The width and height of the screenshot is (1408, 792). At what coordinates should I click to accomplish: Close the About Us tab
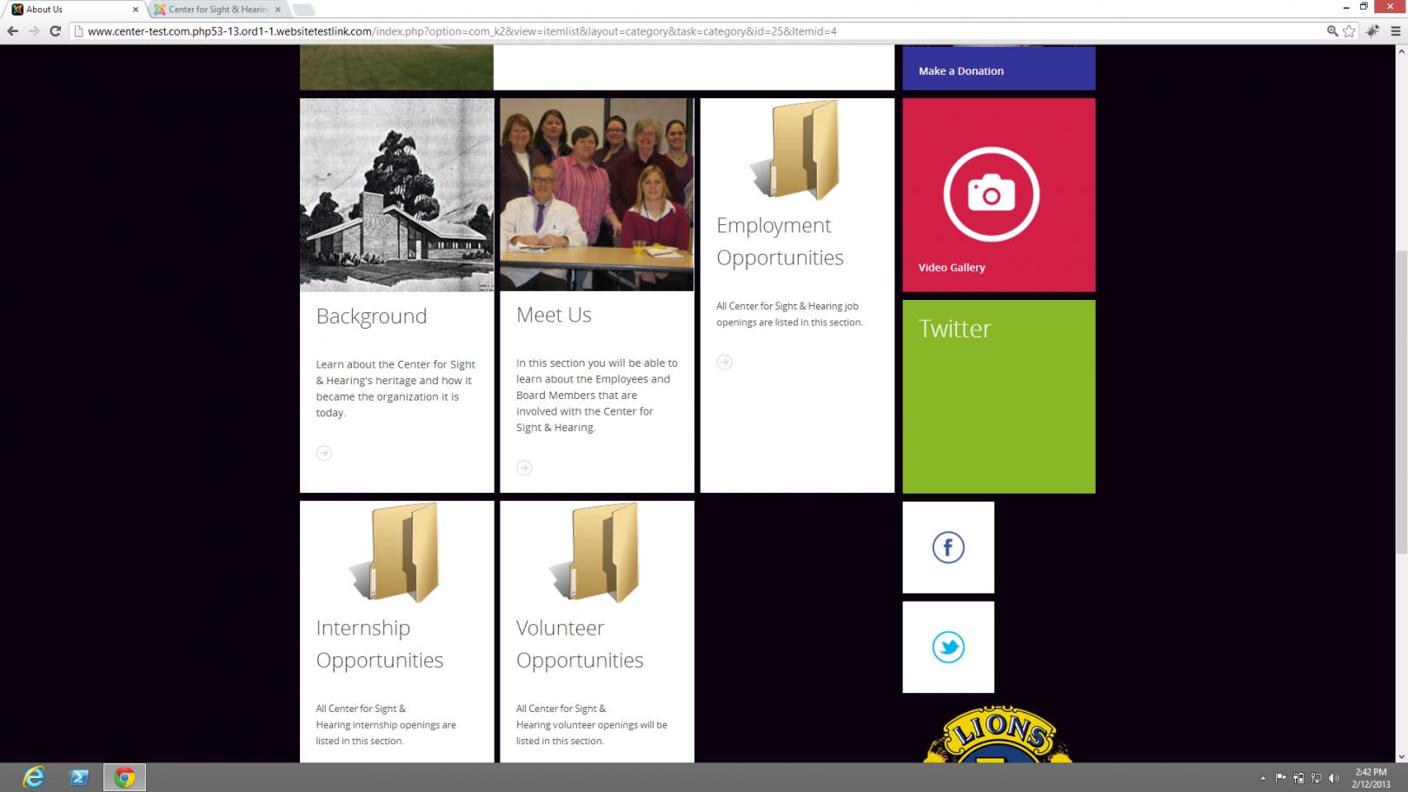coord(135,10)
